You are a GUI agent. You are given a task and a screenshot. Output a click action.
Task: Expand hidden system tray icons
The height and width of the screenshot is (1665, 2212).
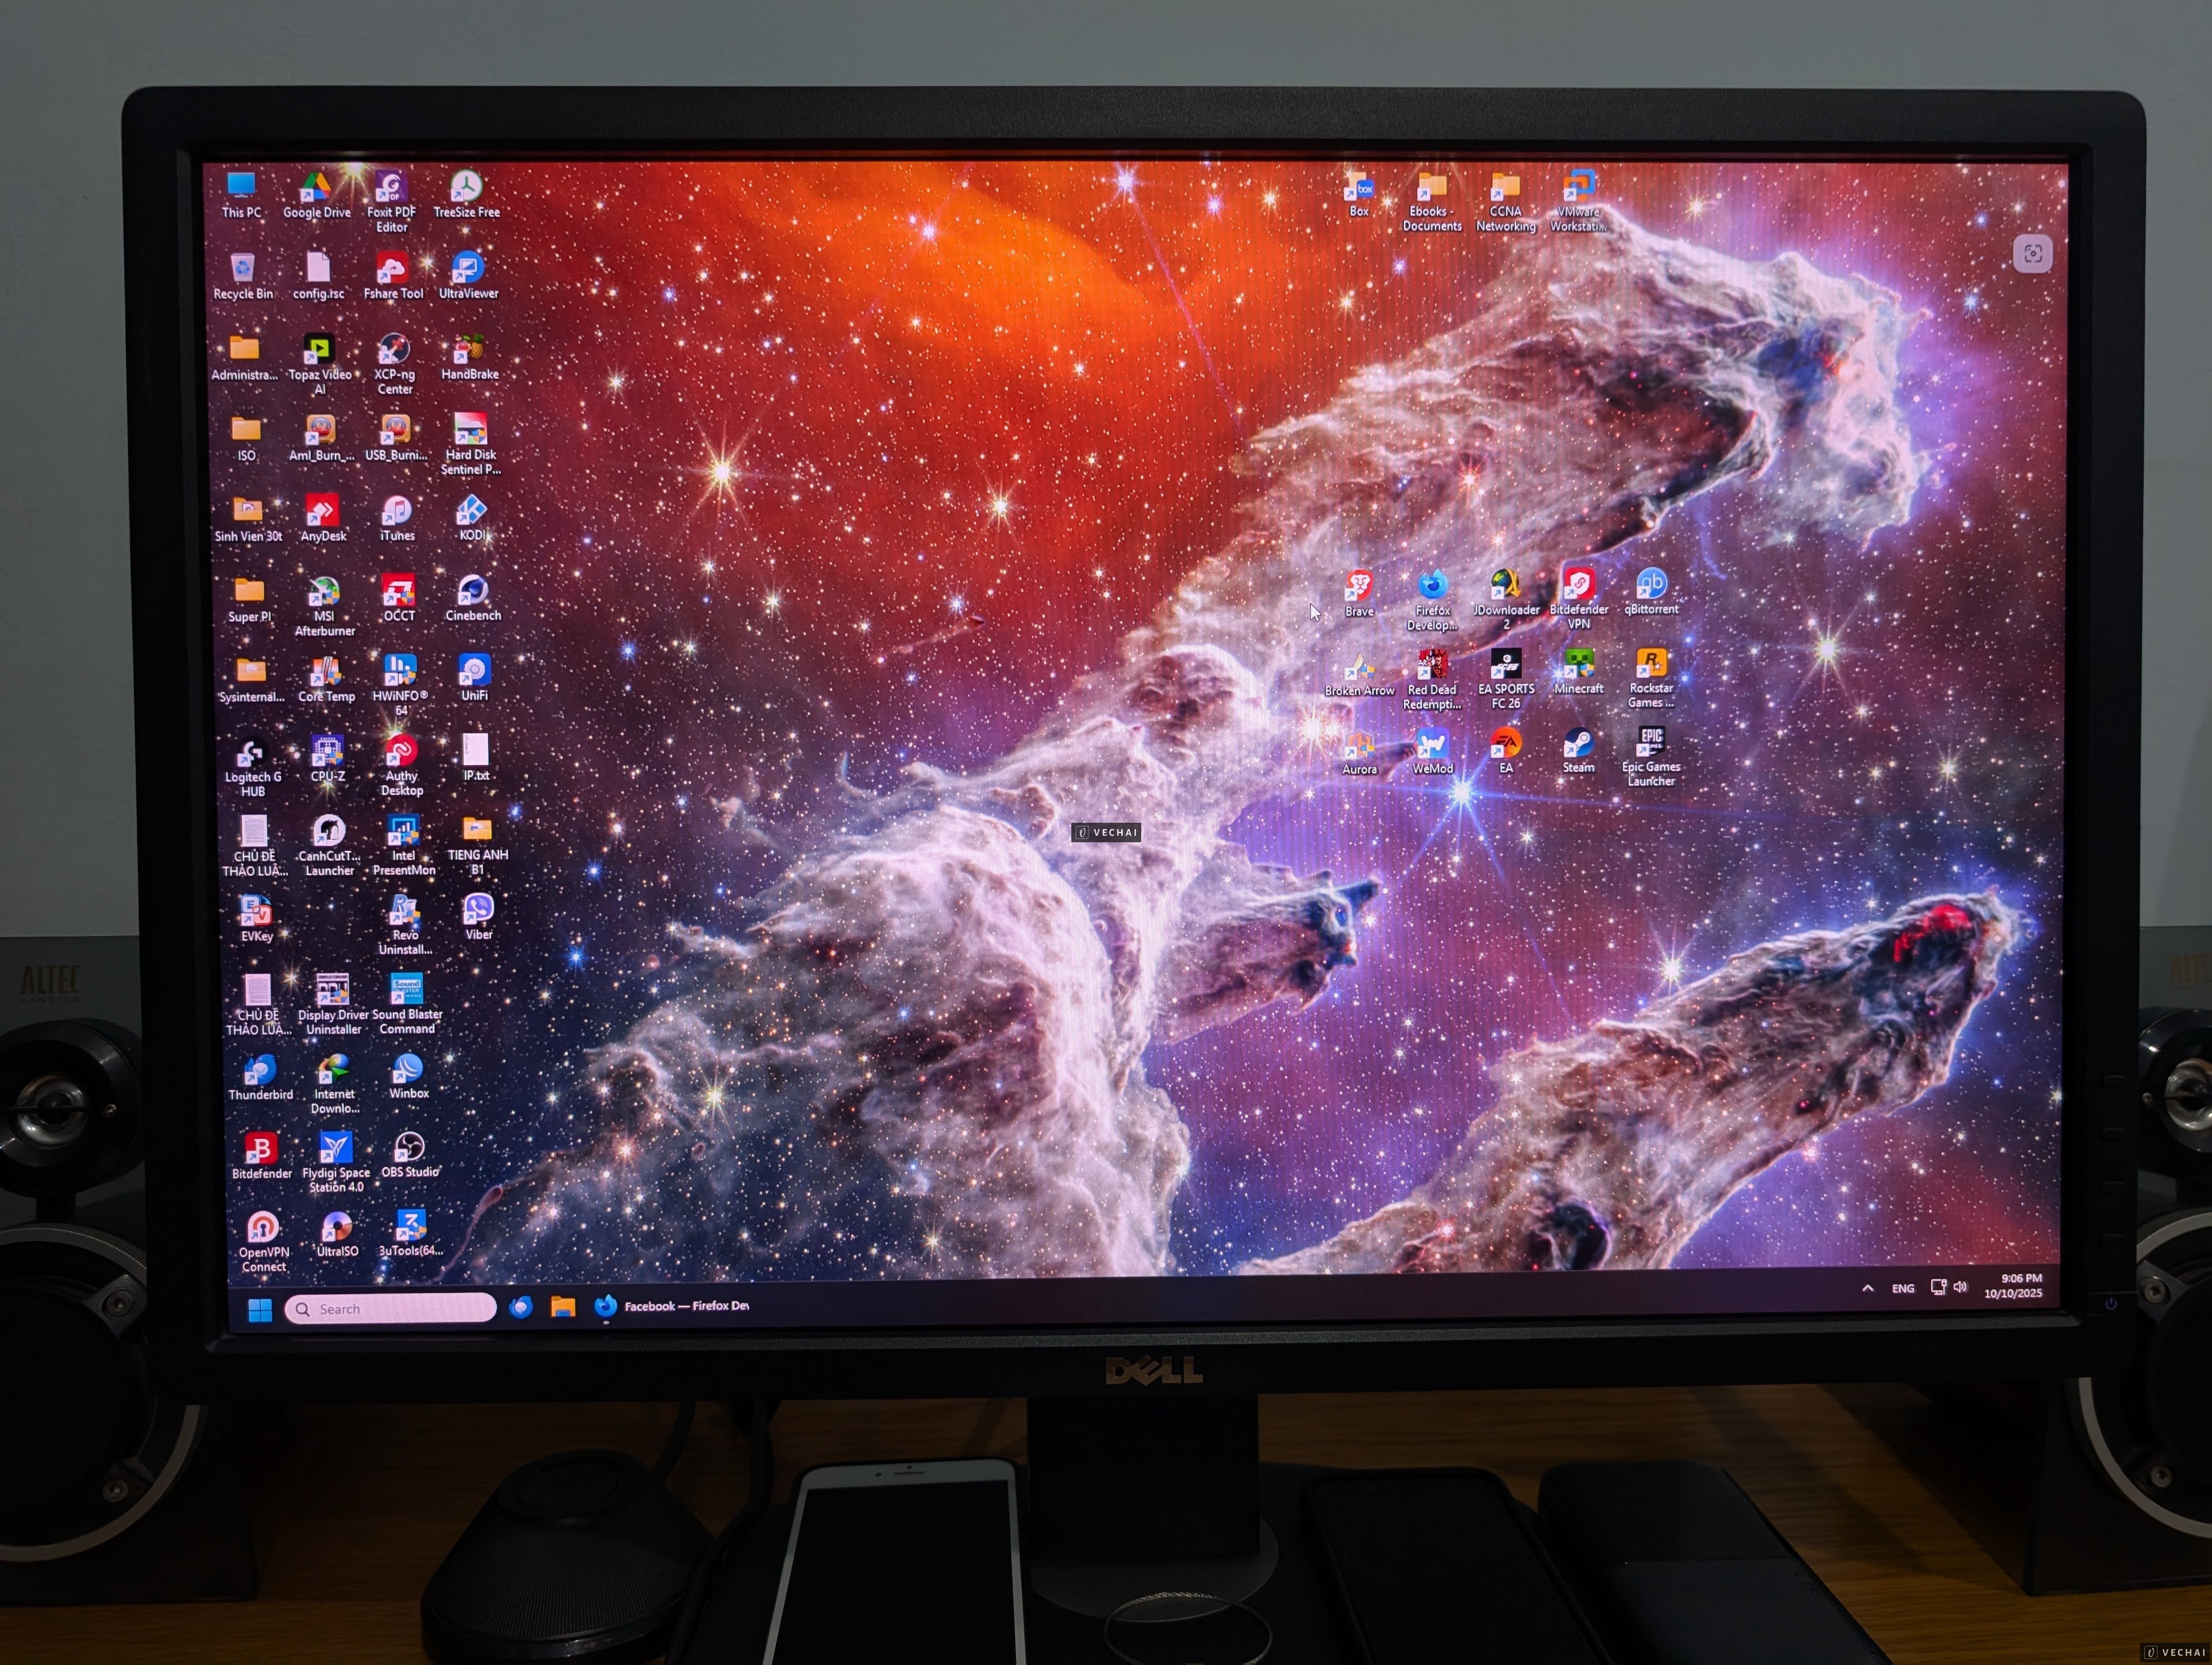1868,1288
